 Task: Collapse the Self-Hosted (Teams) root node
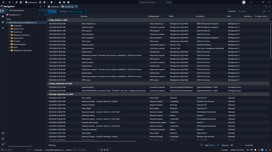click(7, 23)
